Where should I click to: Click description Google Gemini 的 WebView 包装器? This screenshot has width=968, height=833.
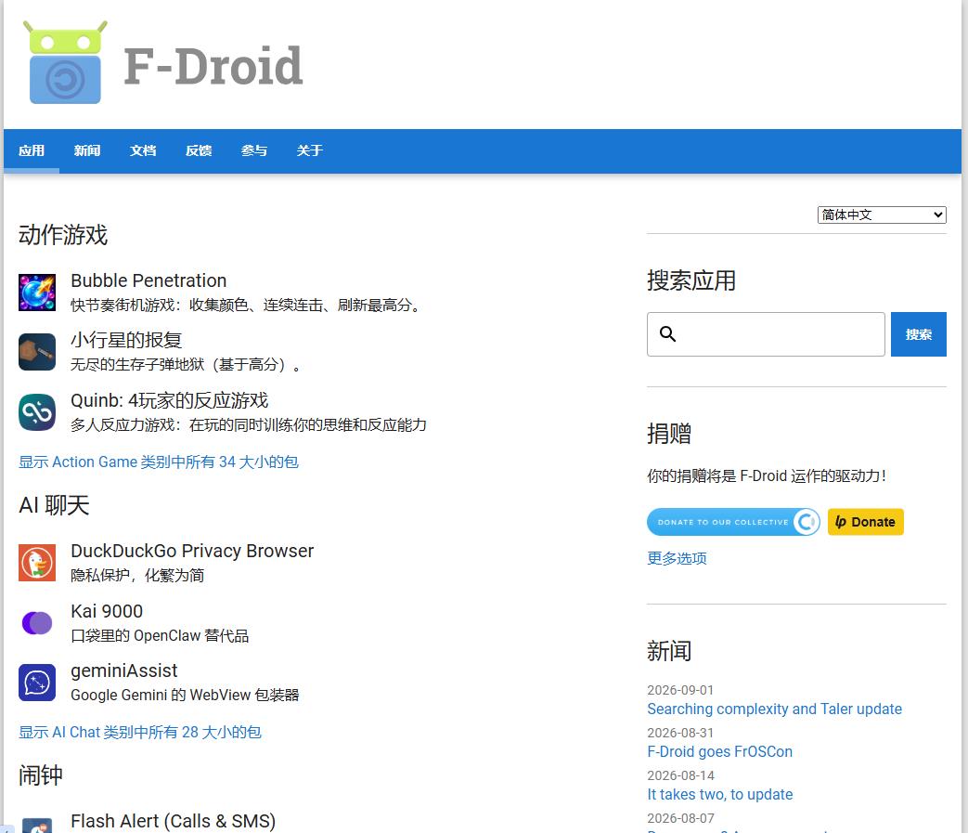click(186, 696)
